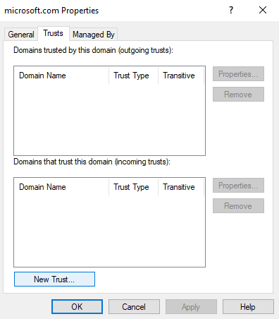
Task: Click the Apply button
Action: pyautogui.click(x=191, y=307)
